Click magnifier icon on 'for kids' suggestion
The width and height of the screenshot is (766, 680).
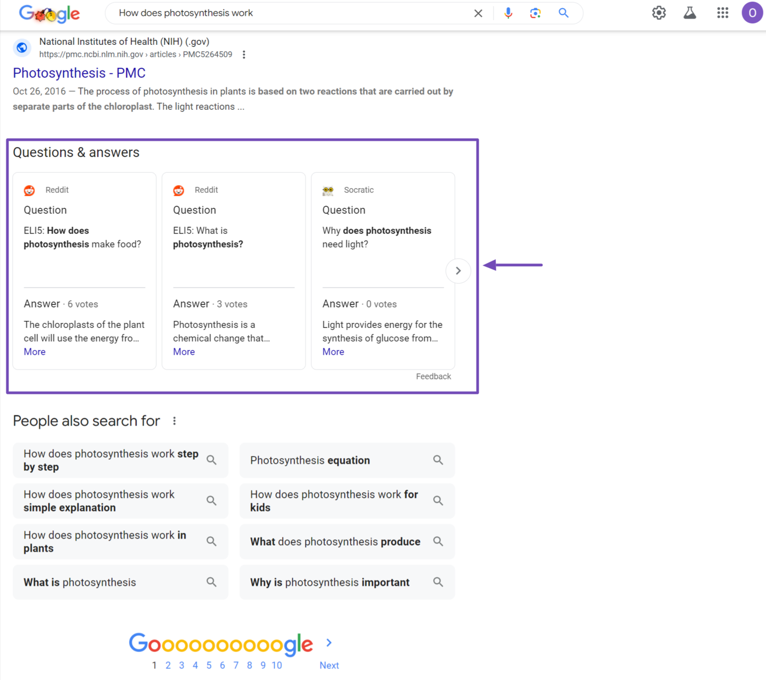(x=438, y=501)
